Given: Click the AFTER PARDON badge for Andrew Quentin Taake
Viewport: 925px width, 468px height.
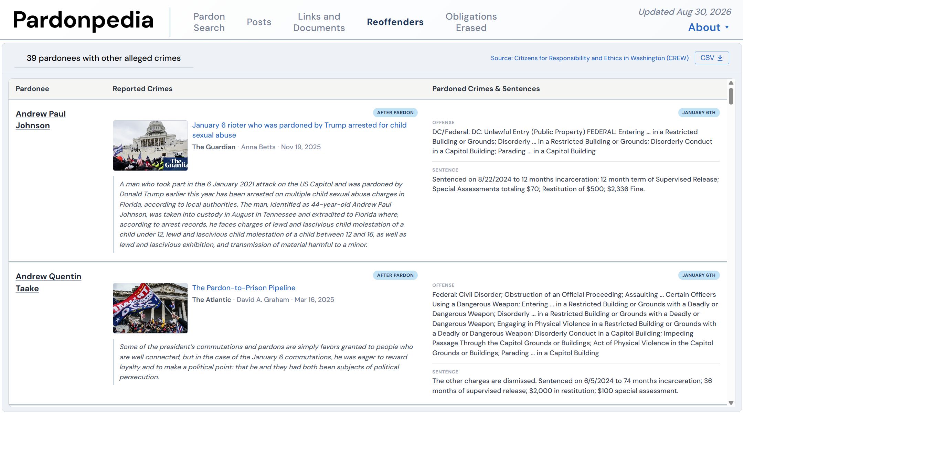Looking at the screenshot, I should (x=395, y=275).
